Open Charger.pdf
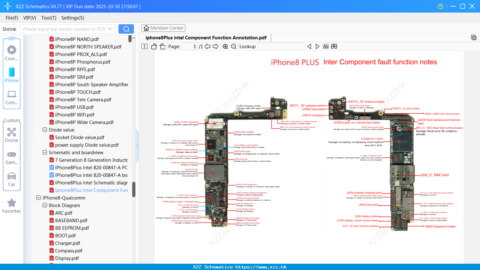Screen dimensions: 480x270 [x=67, y=243]
